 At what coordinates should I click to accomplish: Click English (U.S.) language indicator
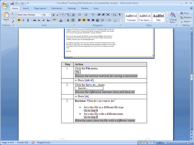(44, 143)
